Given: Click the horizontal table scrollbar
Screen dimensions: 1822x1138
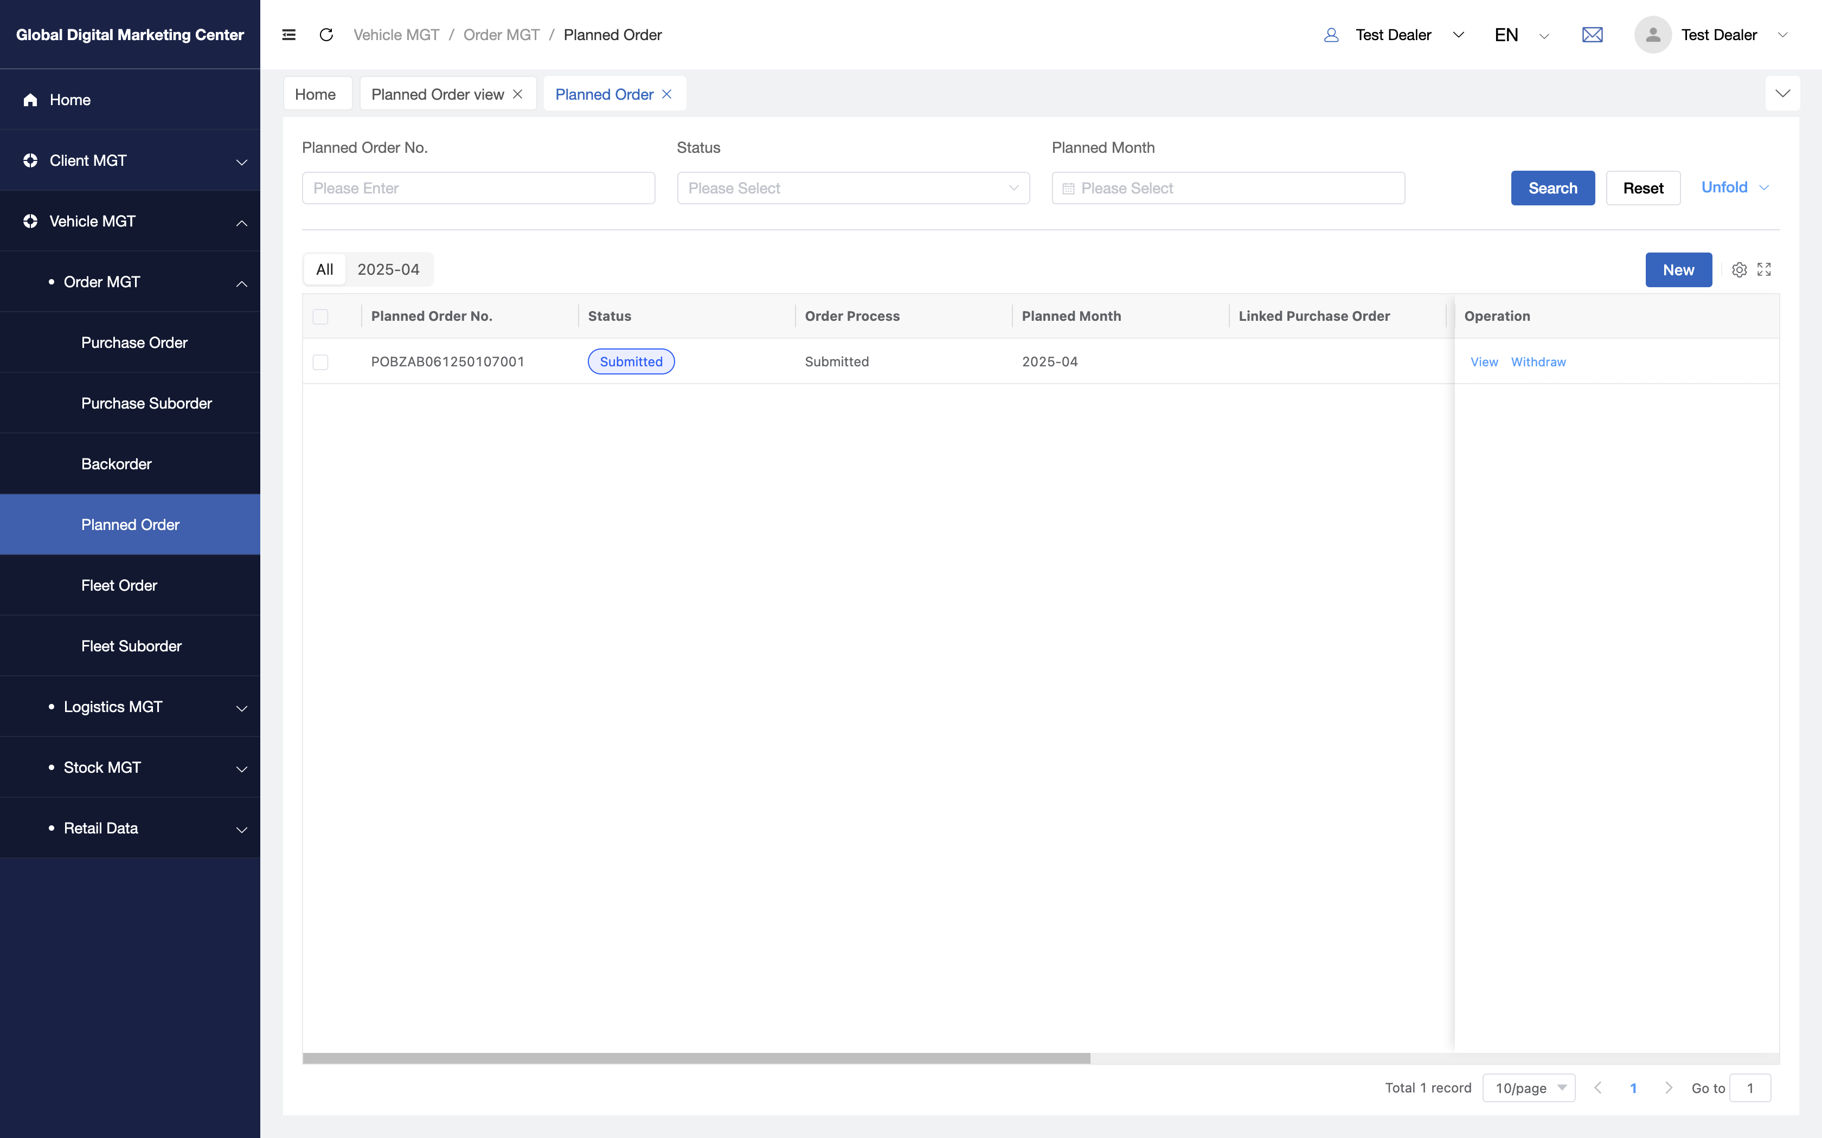Looking at the screenshot, I should coord(696,1058).
